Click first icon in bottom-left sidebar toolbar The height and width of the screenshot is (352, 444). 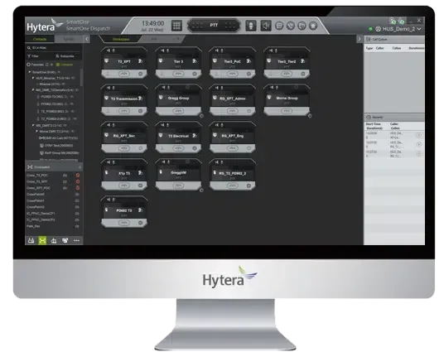tap(31, 240)
